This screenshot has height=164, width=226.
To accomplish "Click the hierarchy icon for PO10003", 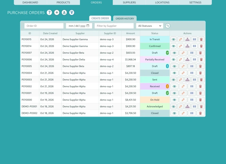I will tap(187, 80).
